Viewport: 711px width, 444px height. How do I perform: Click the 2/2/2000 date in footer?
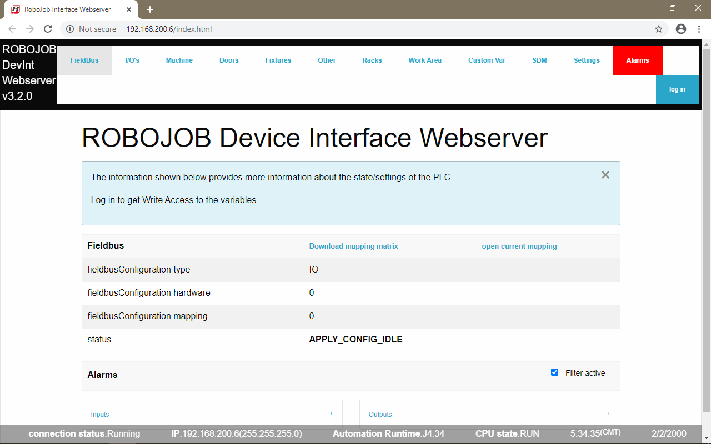669,433
